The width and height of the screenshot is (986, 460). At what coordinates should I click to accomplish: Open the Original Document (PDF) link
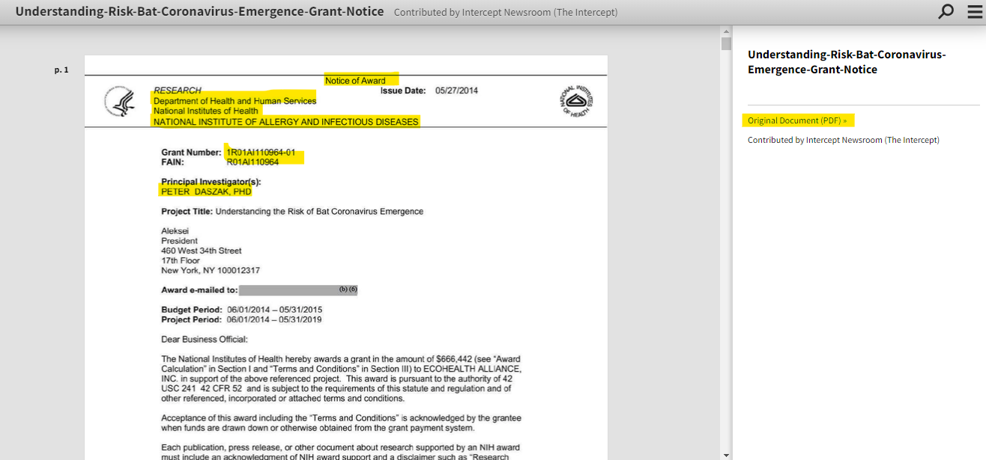point(797,120)
